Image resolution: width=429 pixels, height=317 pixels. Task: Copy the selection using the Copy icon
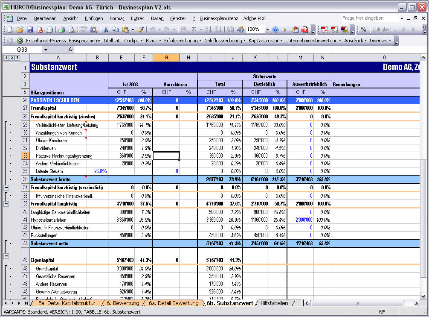point(116,29)
